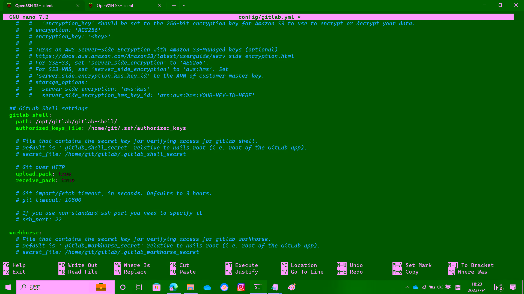Close the second OpenSSH tab
524x294 pixels.
(x=160, y=5)
